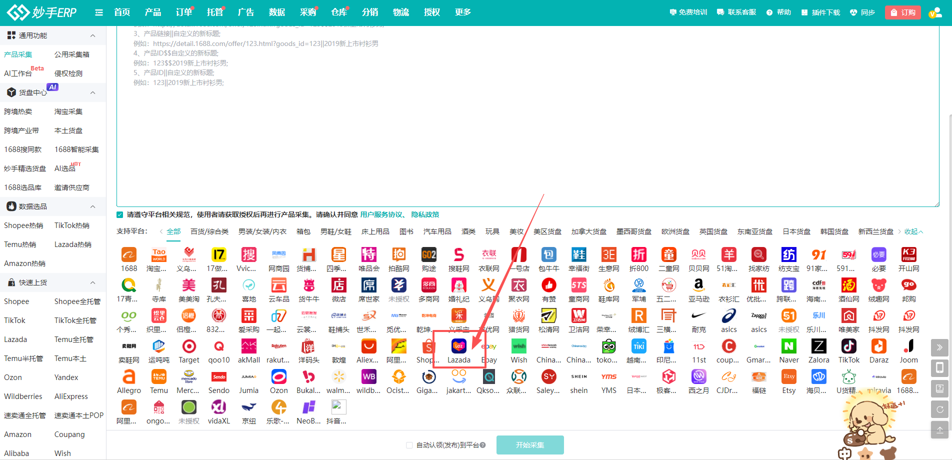Switch to the 全部 platform category tab
This screenshot has height=460, width=952.
(173, 231)
